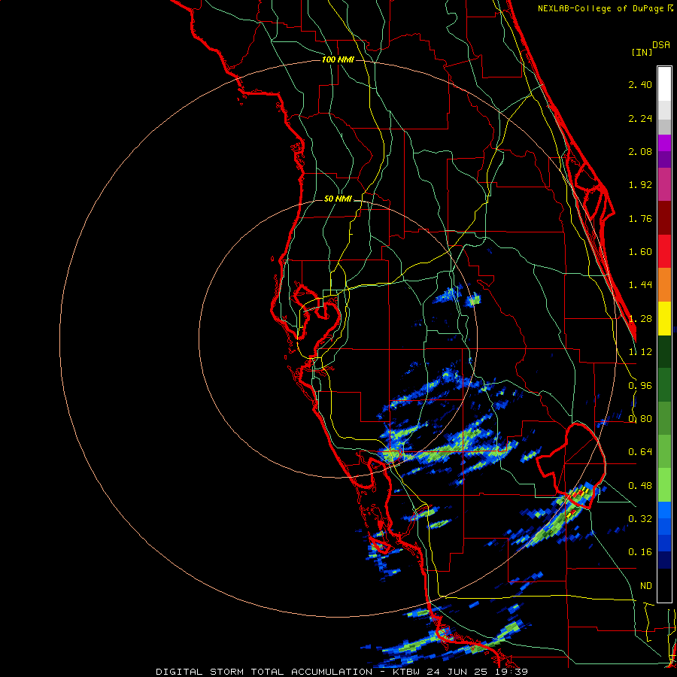This screenshot has height=677, width=677.
Task: Click the 100 NMI range ring label
Action: coord(338,59)
